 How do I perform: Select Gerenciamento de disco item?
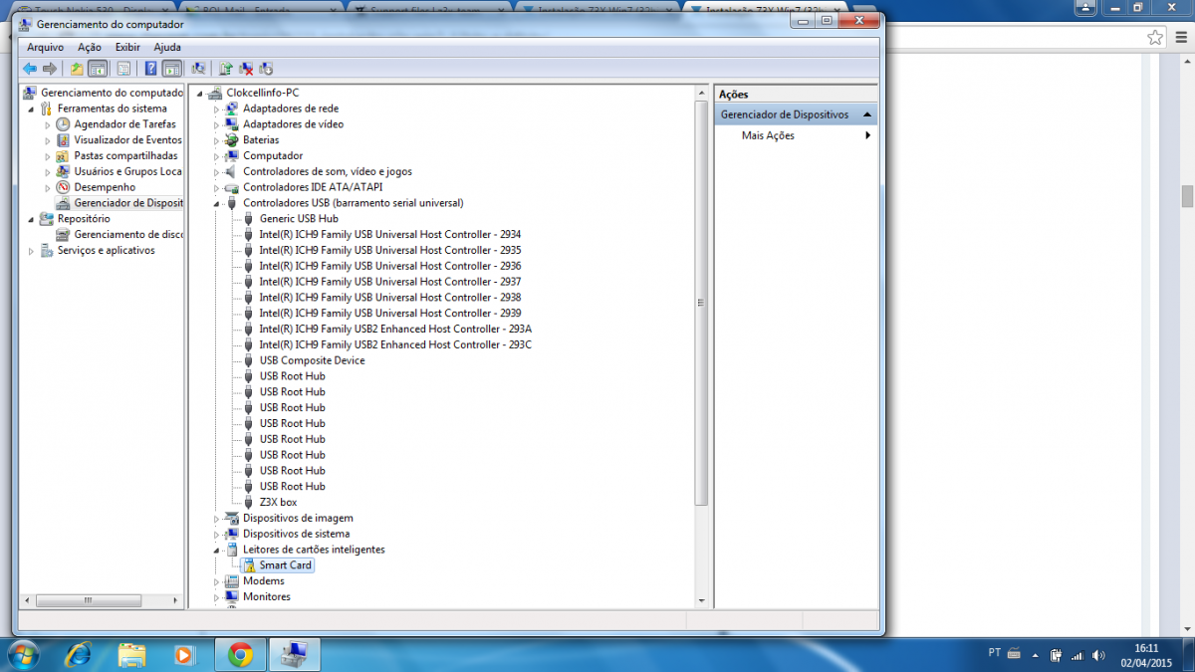128,235
